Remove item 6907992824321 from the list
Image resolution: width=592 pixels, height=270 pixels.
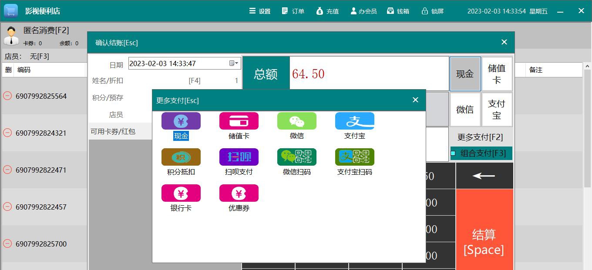[7, 133]
